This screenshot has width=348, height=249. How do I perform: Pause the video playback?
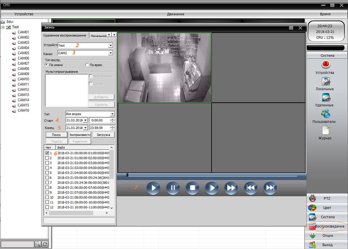pyautogui.click(x=173, y=188)
